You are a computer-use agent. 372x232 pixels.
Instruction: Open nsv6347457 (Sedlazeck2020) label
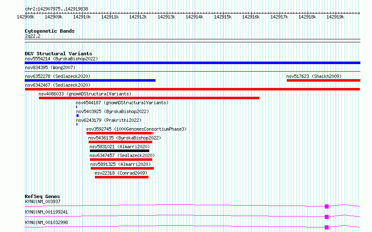pos(122,155)
